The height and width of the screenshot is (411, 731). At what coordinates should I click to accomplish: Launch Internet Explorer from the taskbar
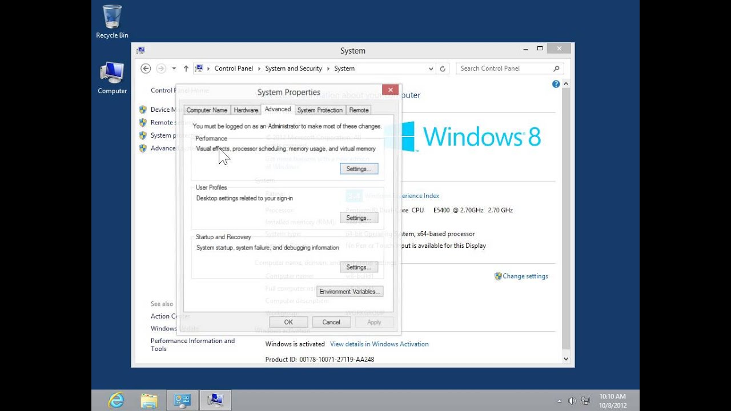coord(116,400)
